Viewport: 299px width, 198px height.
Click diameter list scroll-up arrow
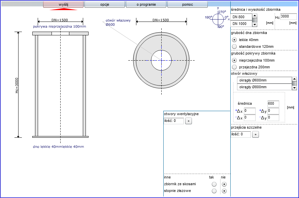[x=255, y=15]
